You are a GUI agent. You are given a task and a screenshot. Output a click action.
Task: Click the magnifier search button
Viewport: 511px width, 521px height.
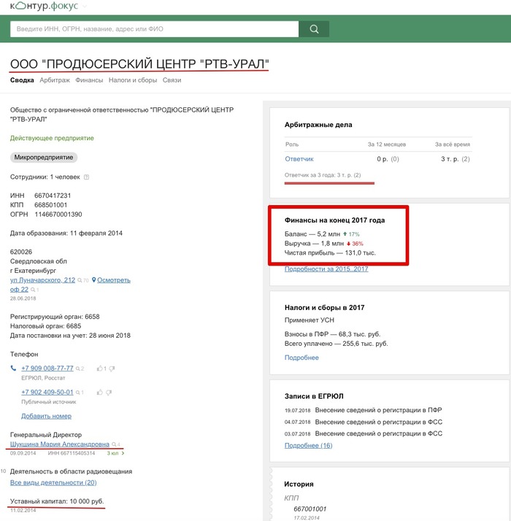pos(314,29)
